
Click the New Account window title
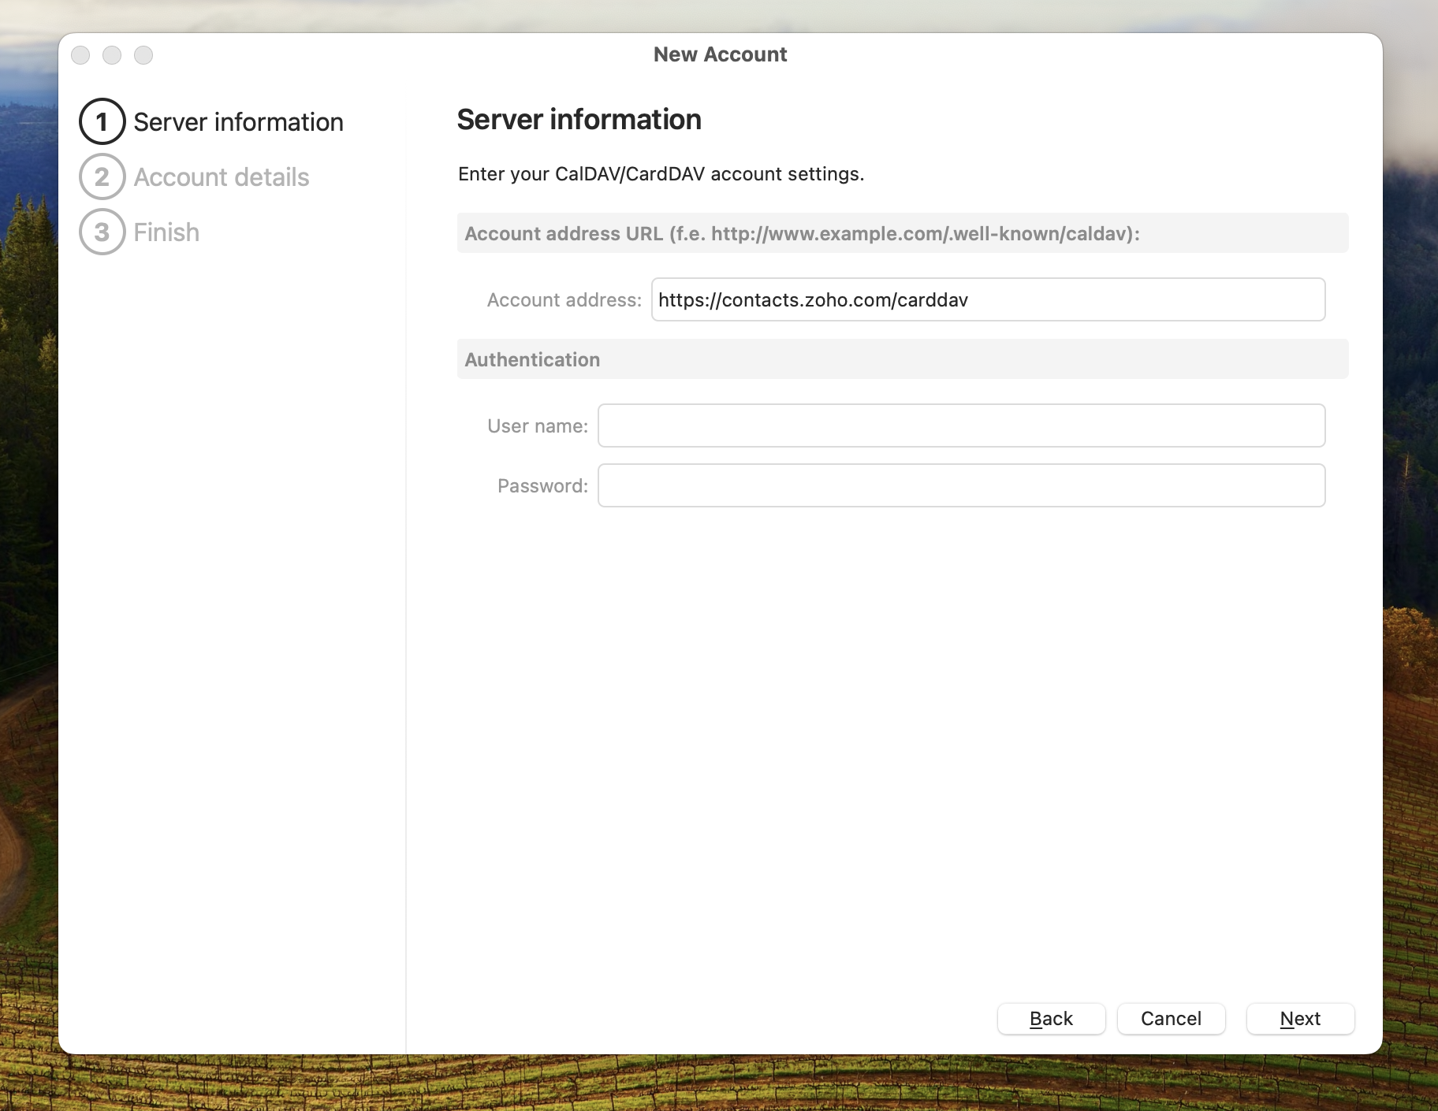pos(720,54)
